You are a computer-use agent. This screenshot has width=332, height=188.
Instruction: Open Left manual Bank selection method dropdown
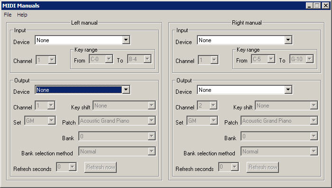point(117,152)
